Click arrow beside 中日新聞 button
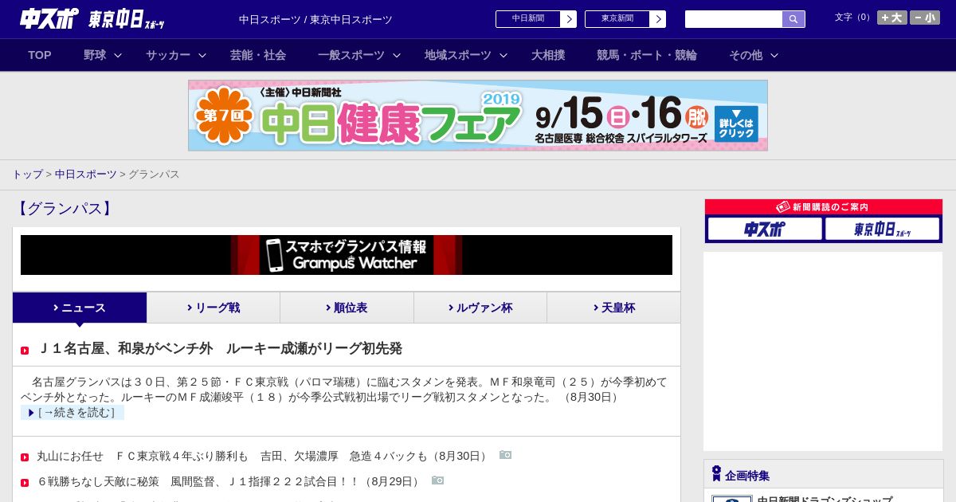This screenshot has height=502, width=956. pos(569,19)
